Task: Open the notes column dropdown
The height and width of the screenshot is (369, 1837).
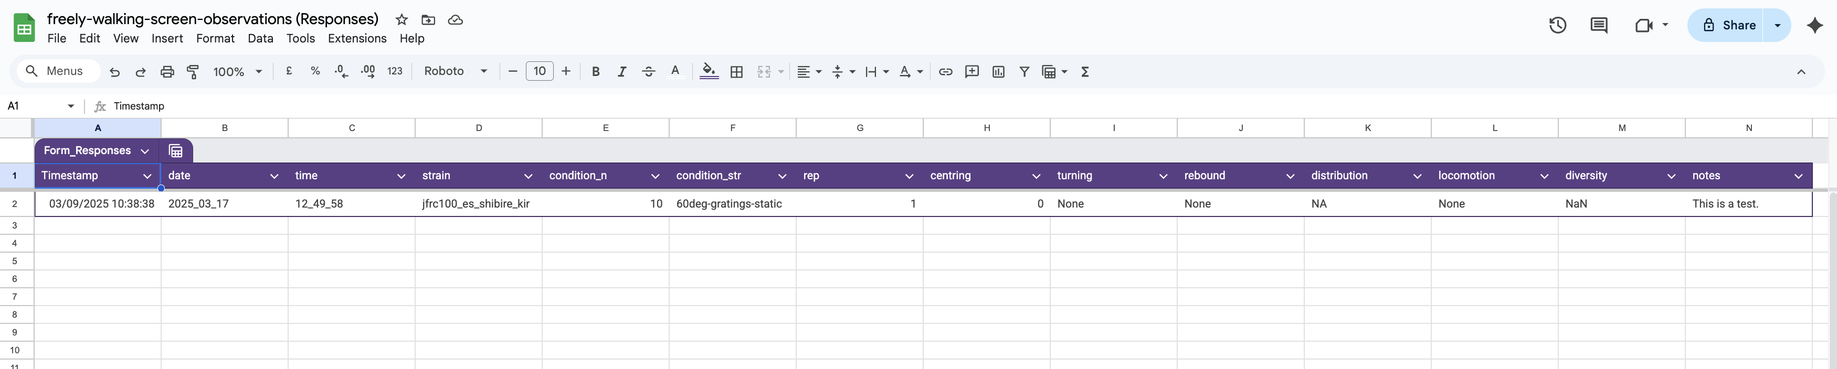Action: [x=1798, y=176]
